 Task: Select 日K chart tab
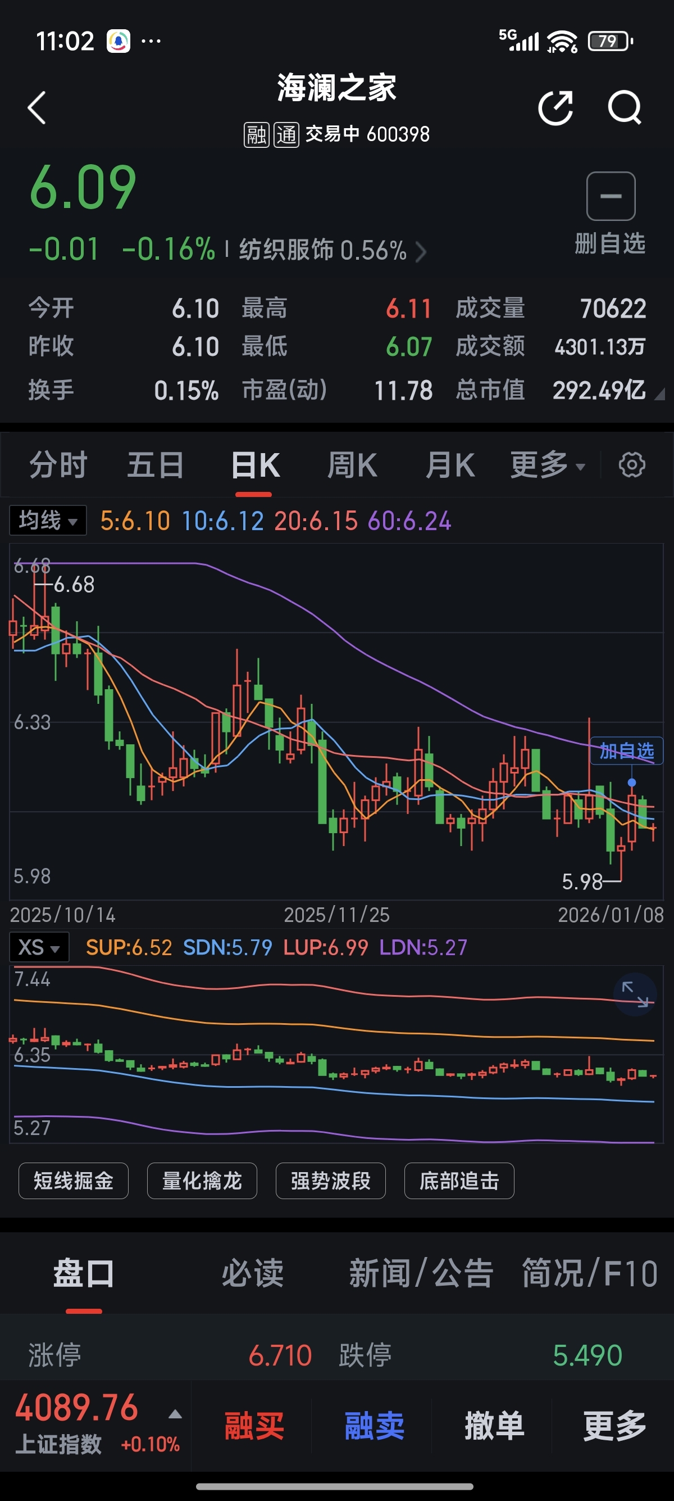coord(255,465)
